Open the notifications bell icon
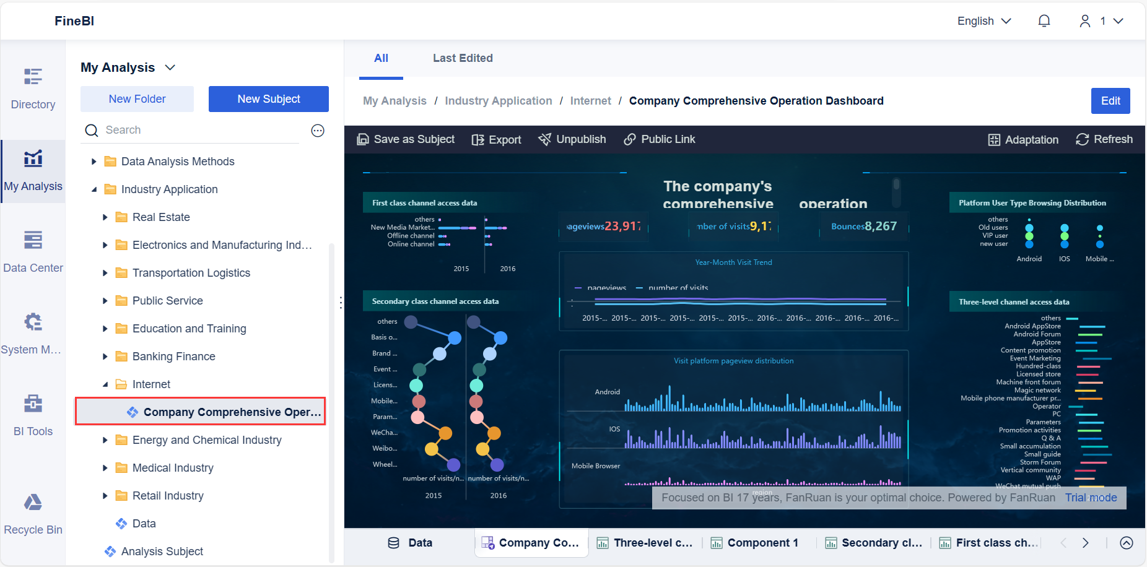Screen dimensions: 1147x567 [1044, 20]
